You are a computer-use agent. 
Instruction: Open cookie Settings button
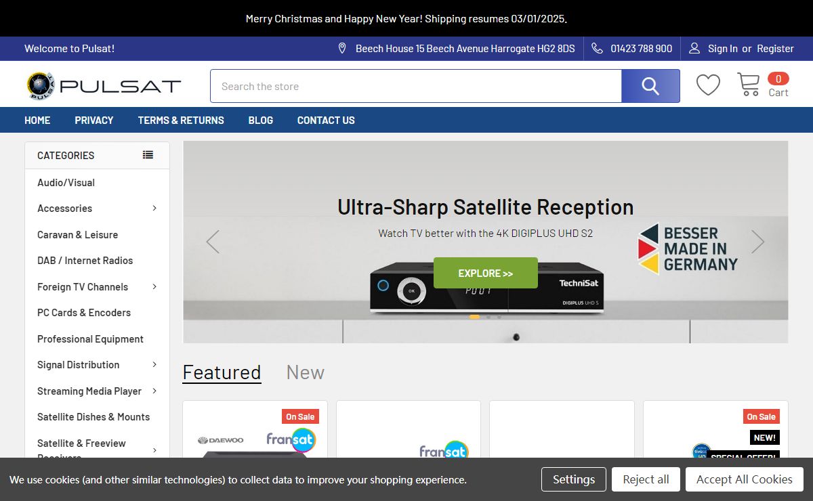coord(573,479)
